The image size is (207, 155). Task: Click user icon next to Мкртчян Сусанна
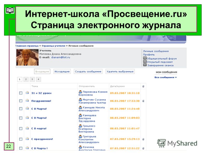coord(80,99)
